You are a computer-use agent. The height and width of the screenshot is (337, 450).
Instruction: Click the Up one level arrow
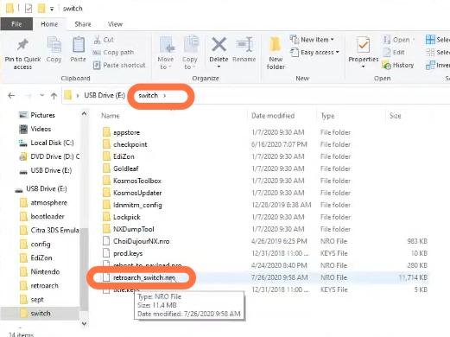[54, 96]
